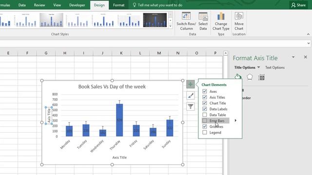Switch to the Format ribbon tab

tap(119, 5)
